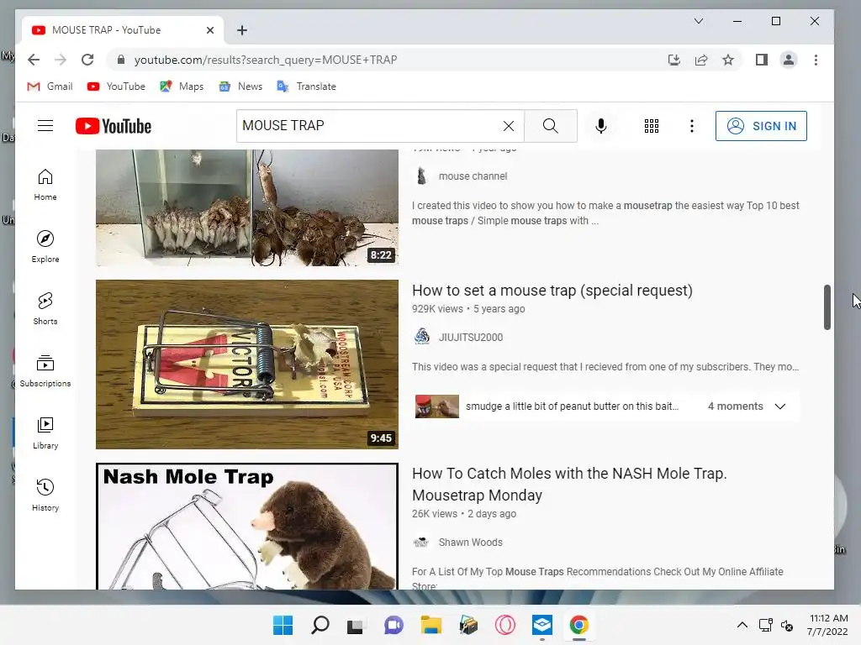Open Subscriptions in the sidebar
Image resolution: width=861 pixels, height=645 pixels.
(x=45, y=370)
